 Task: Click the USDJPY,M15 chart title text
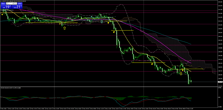point(6,1)
